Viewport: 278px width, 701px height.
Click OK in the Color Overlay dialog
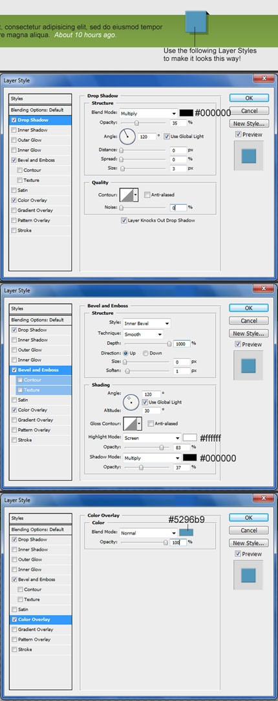tap(249, 517)
